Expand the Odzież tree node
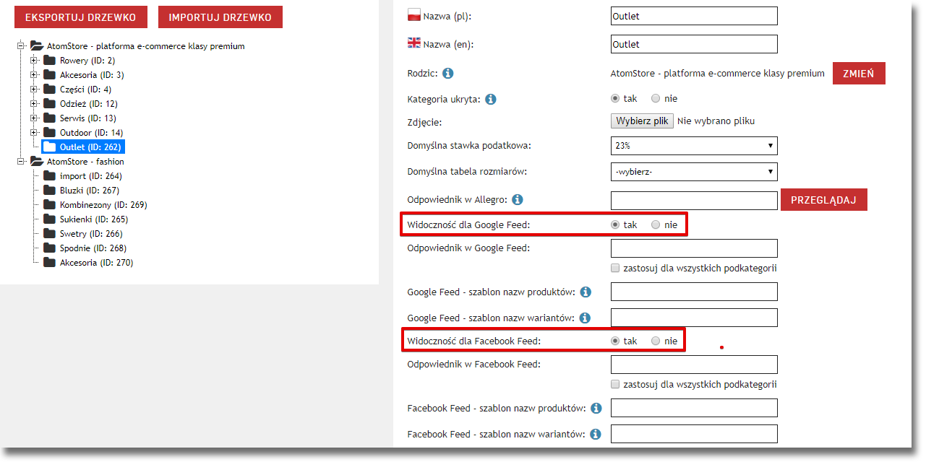This screenshot has height=462, width=926. [34, 104]
